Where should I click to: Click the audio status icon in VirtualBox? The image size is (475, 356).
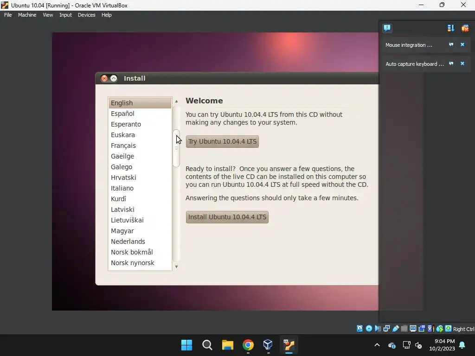tap(378, 329)
